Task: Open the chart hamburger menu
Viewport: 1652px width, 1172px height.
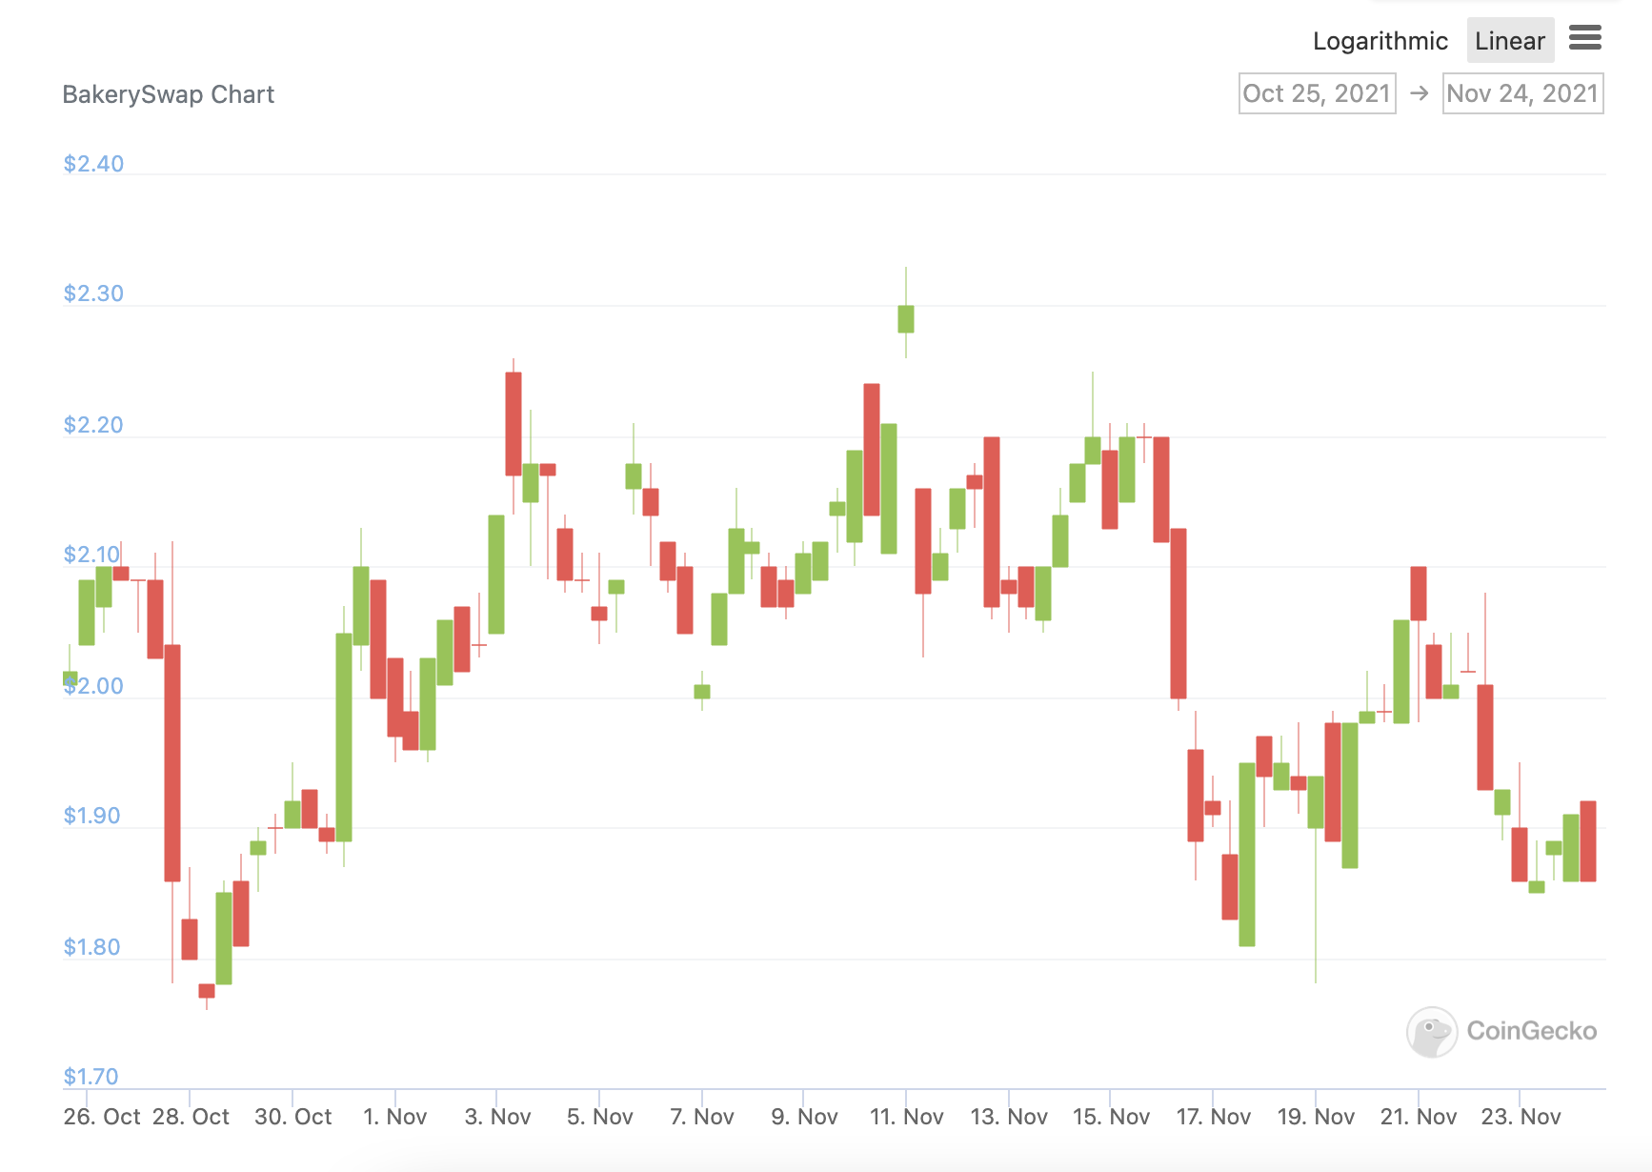Action: 1585,39
